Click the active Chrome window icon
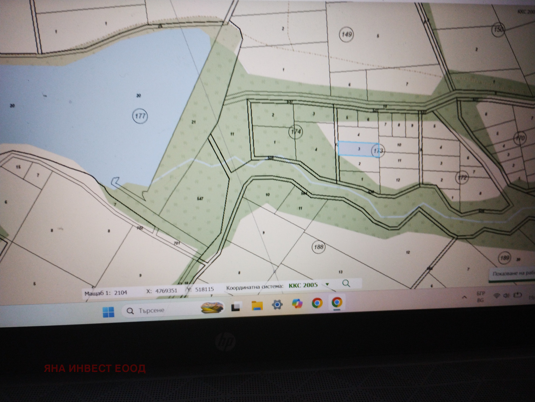The width and height of the screenshot is (535, 402). pos(337,303)
